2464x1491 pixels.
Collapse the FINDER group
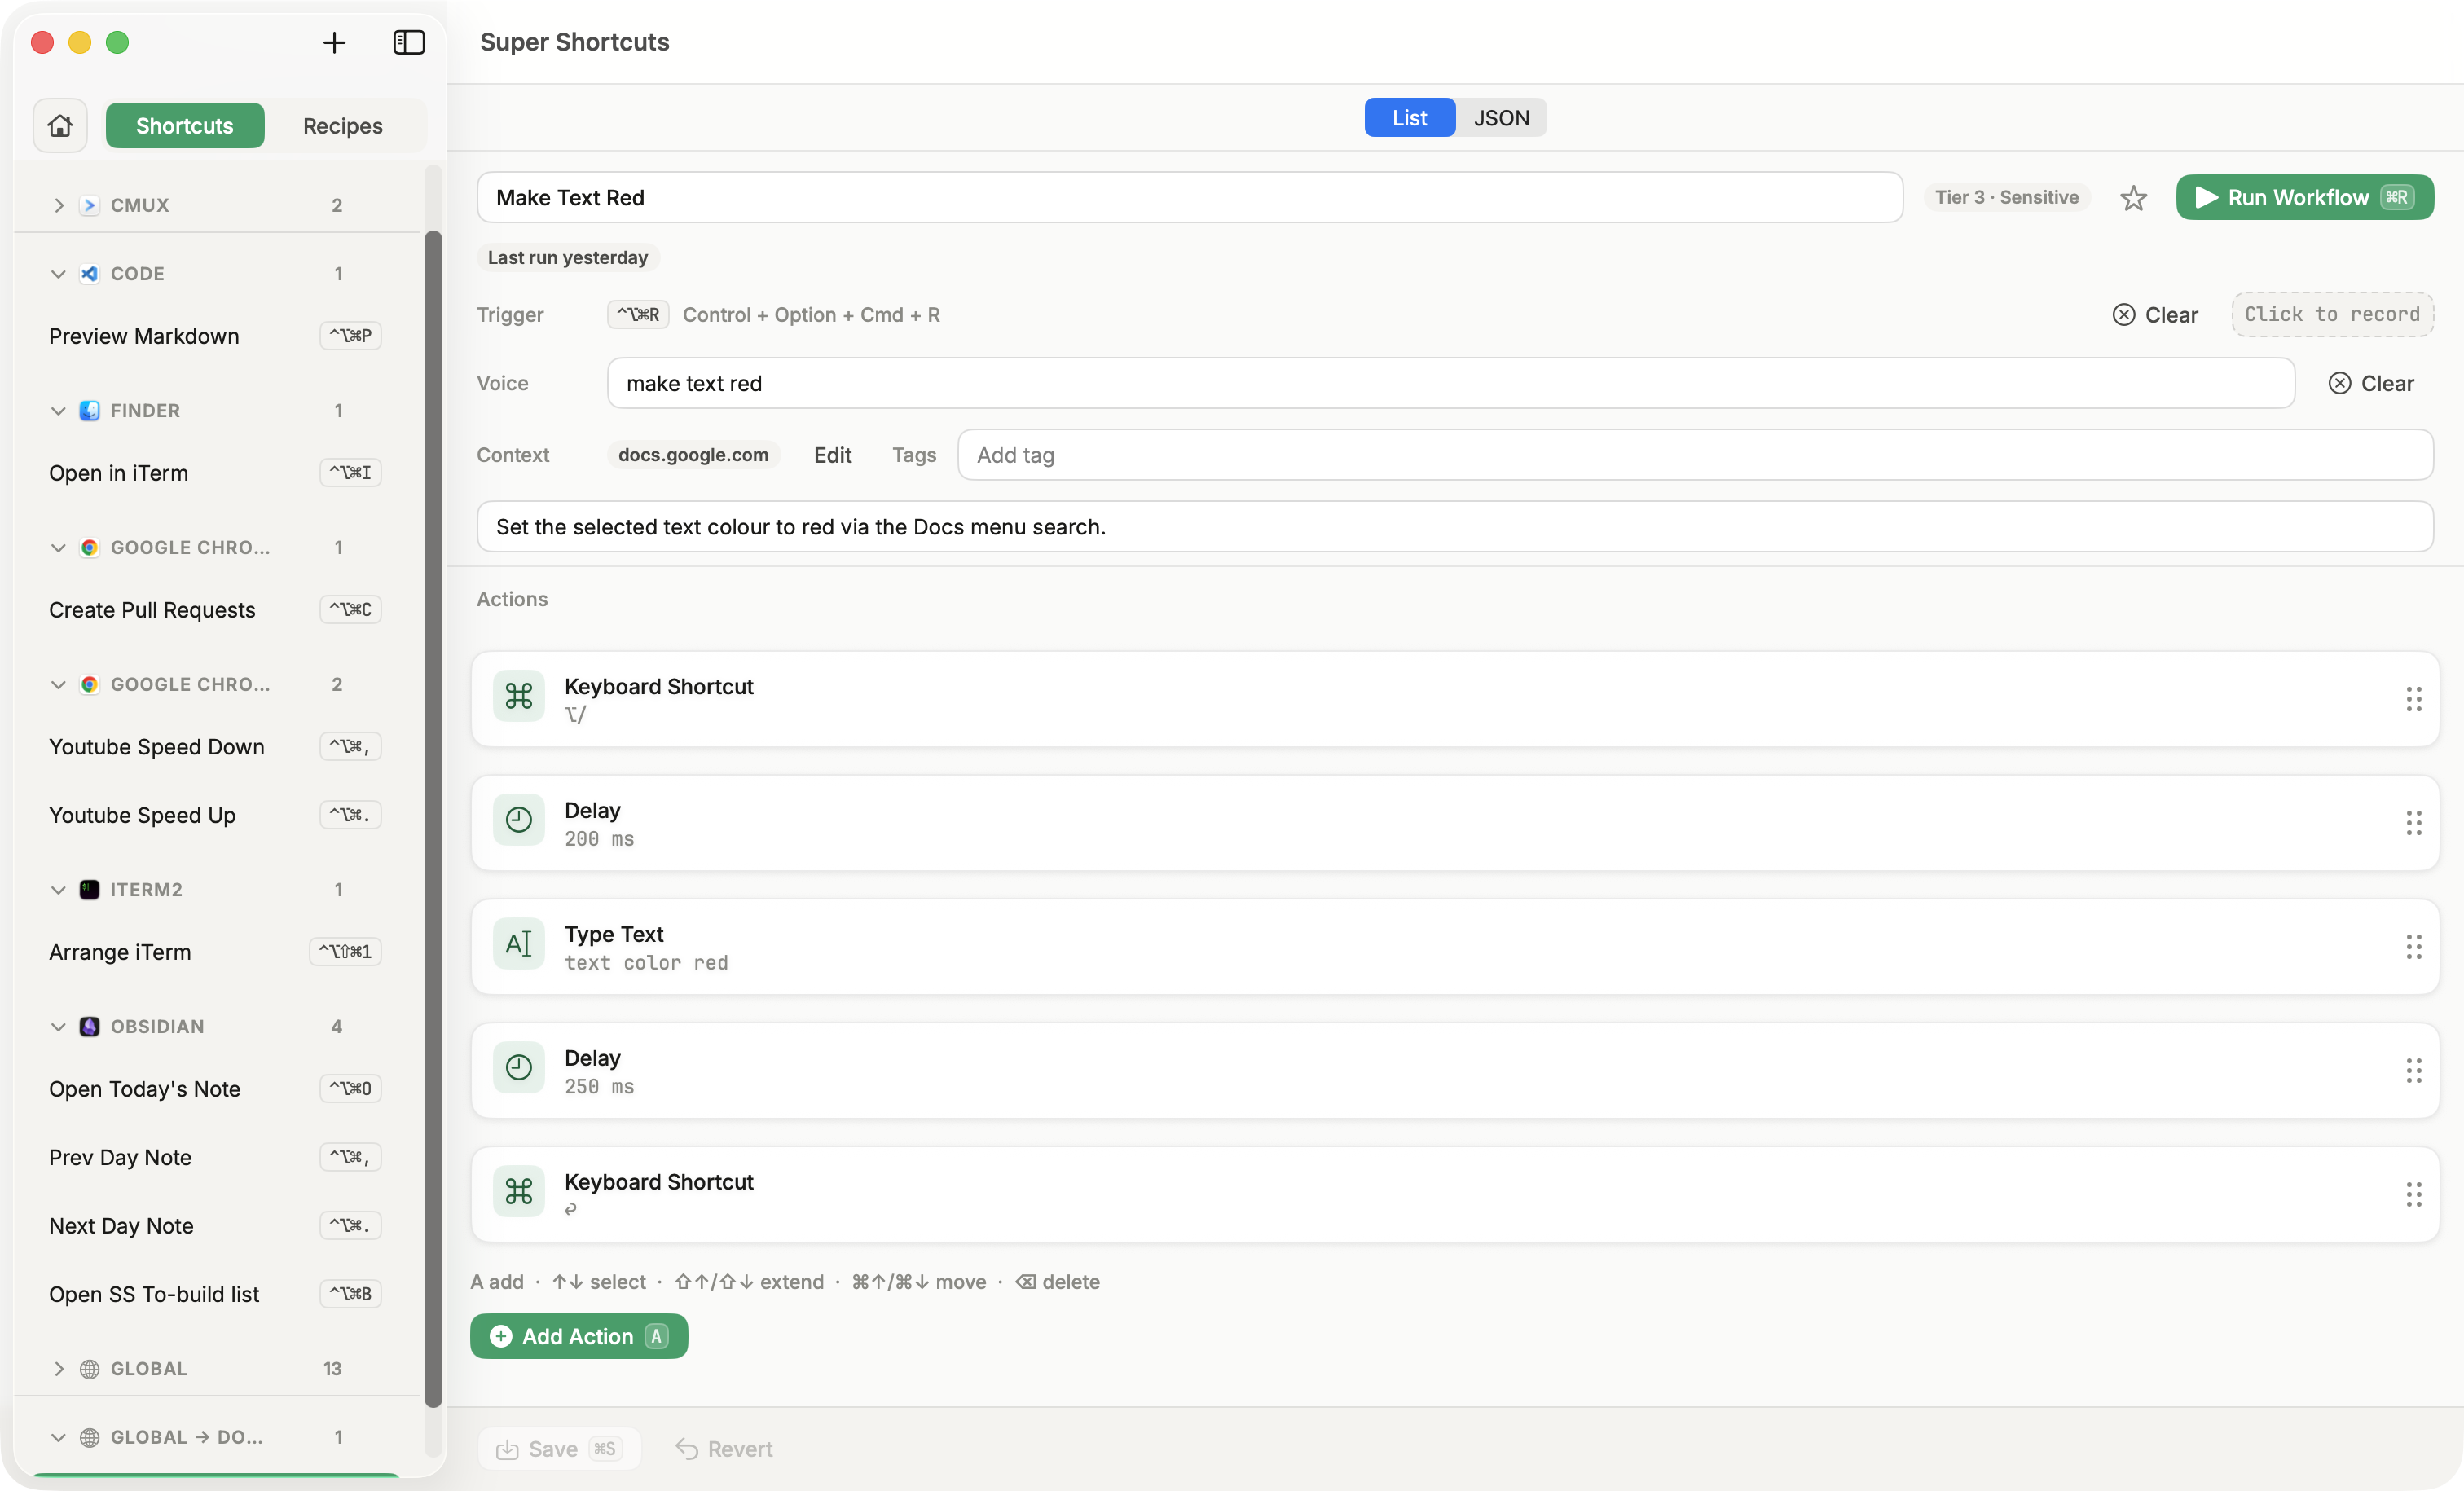(58, 411)
